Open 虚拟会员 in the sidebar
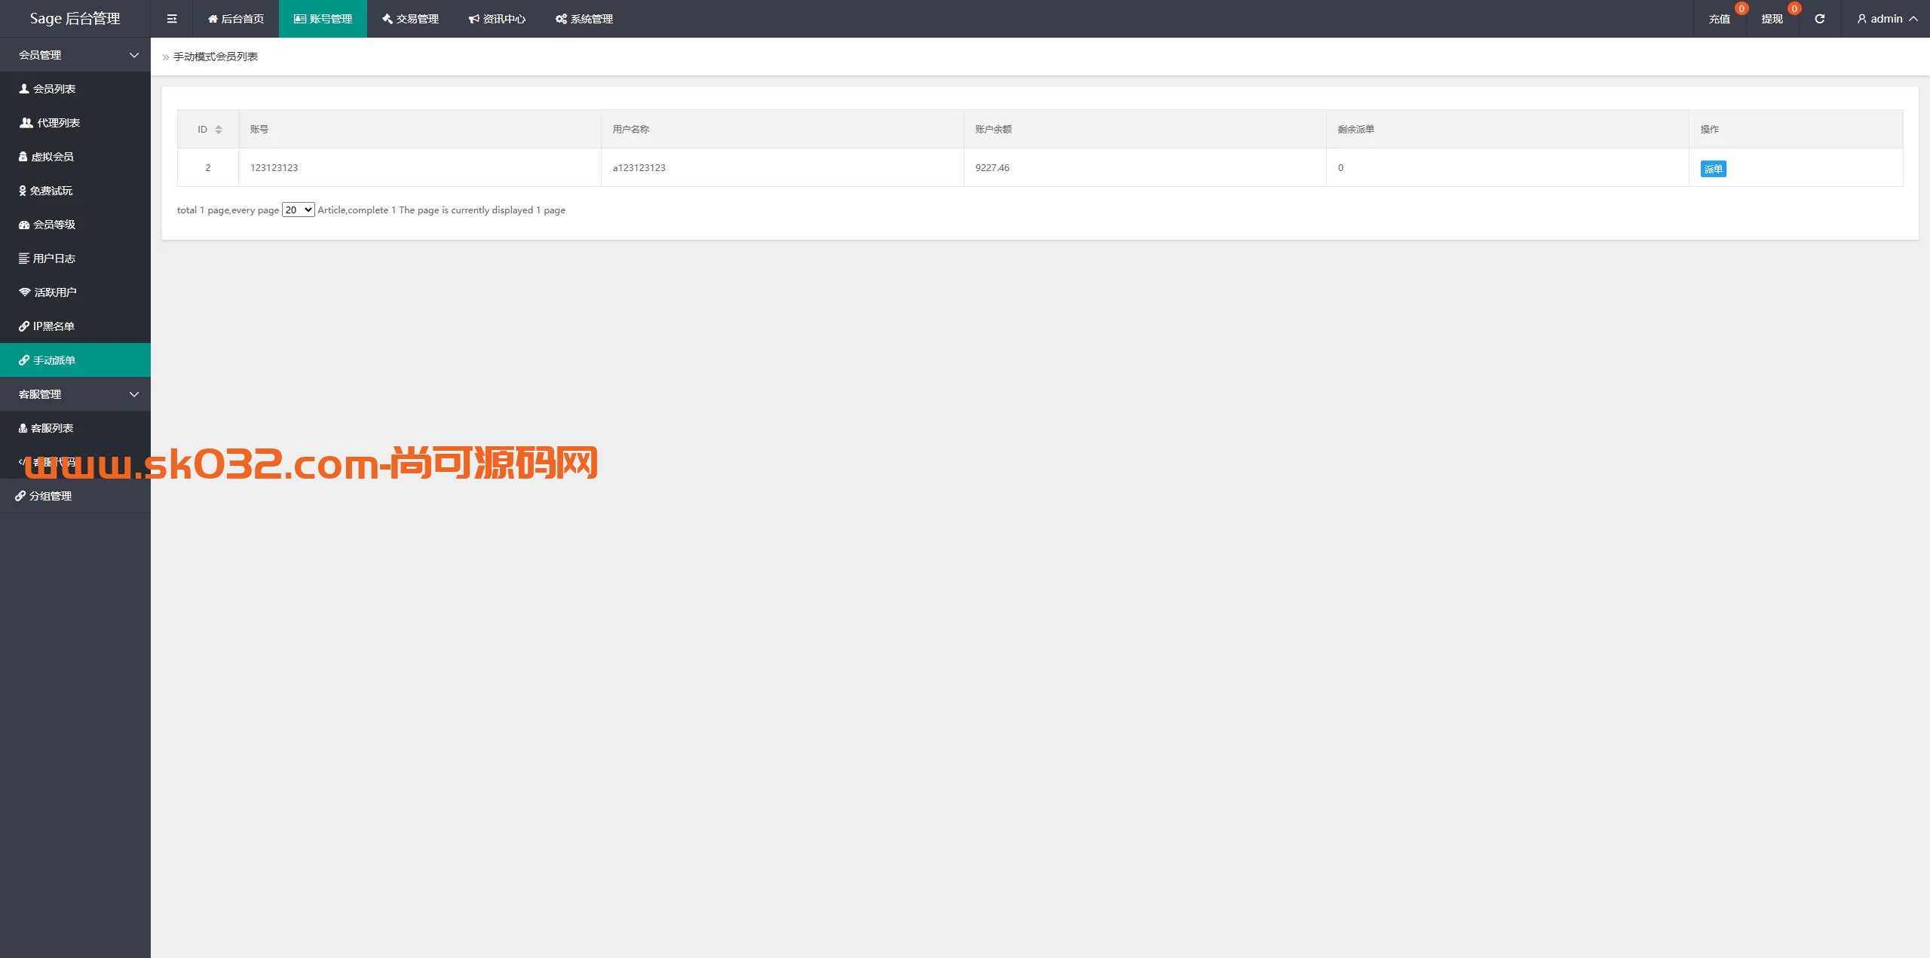Screen dimensions: 1930x958 [x=52, y=157]
